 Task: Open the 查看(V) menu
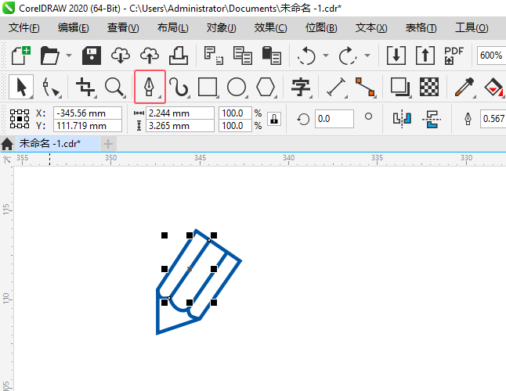click(x=123, y=27)
